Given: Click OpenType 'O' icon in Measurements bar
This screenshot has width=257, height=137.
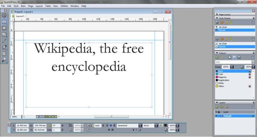Looking at the screenshot, I should pos(161,125).
